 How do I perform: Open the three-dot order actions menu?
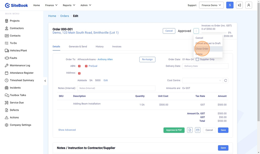coord(196,31)
